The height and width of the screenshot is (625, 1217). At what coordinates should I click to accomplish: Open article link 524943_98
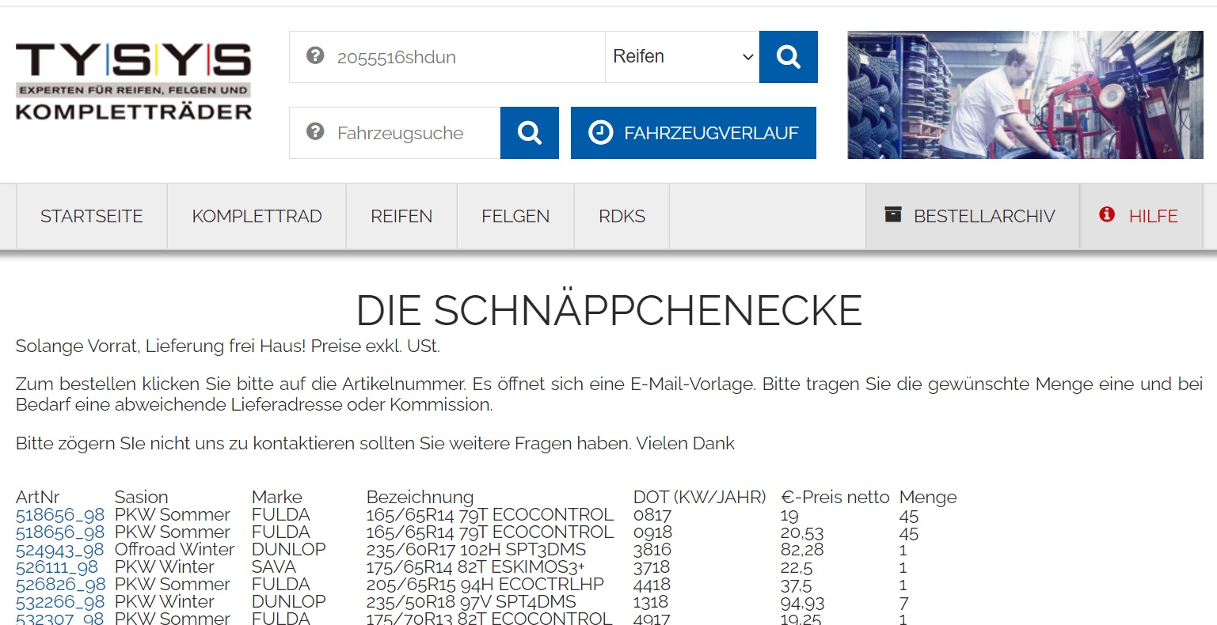[x=60, y=550]
